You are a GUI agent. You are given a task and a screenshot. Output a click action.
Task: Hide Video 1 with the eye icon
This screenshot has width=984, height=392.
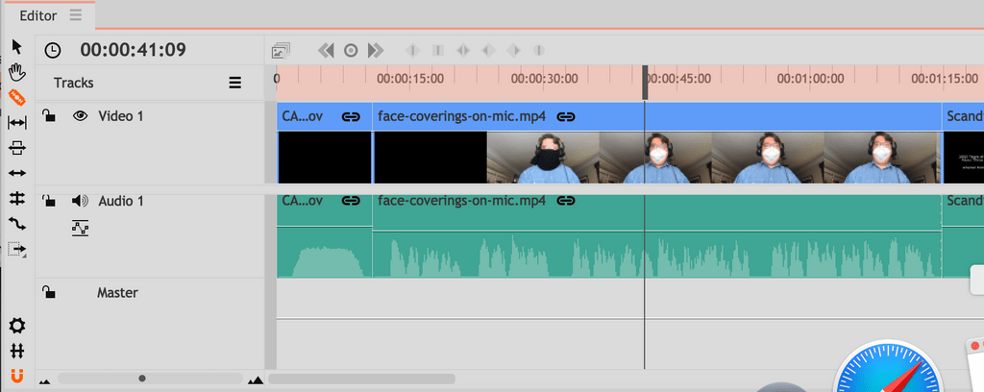point(80,116)
